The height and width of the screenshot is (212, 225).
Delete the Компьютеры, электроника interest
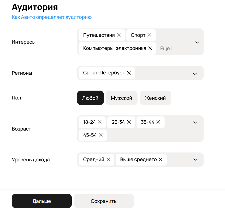tap(150, 48)
